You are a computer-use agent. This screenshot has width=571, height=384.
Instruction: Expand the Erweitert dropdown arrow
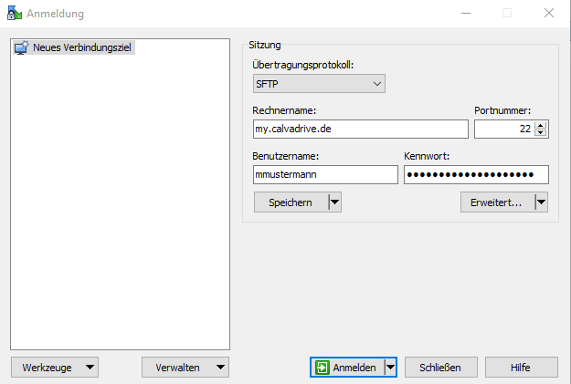click(x=542, y=202)
